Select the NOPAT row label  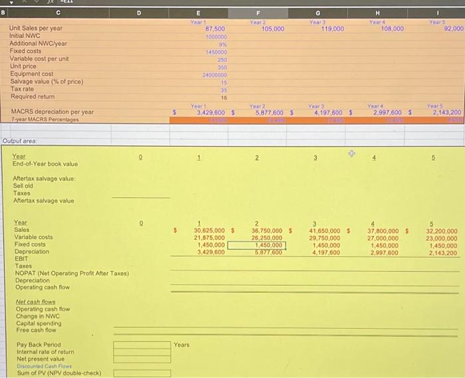(x=72, y=273)
